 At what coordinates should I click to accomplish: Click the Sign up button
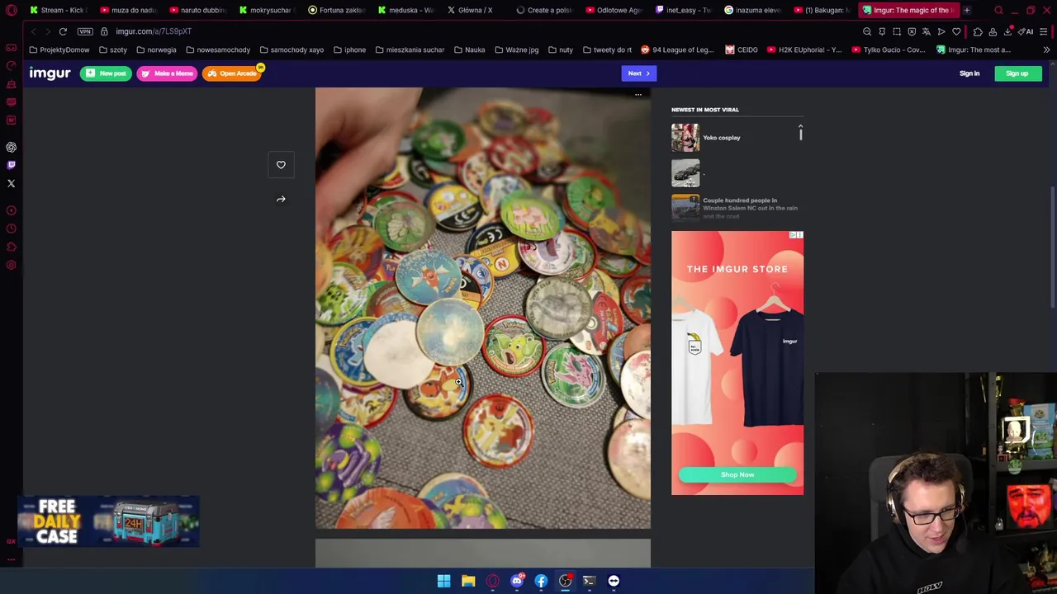[x=1017, y=73]
